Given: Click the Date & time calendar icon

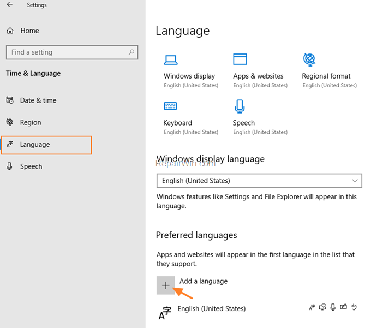Looking at the screenshot, I should [x=10, y=100].
